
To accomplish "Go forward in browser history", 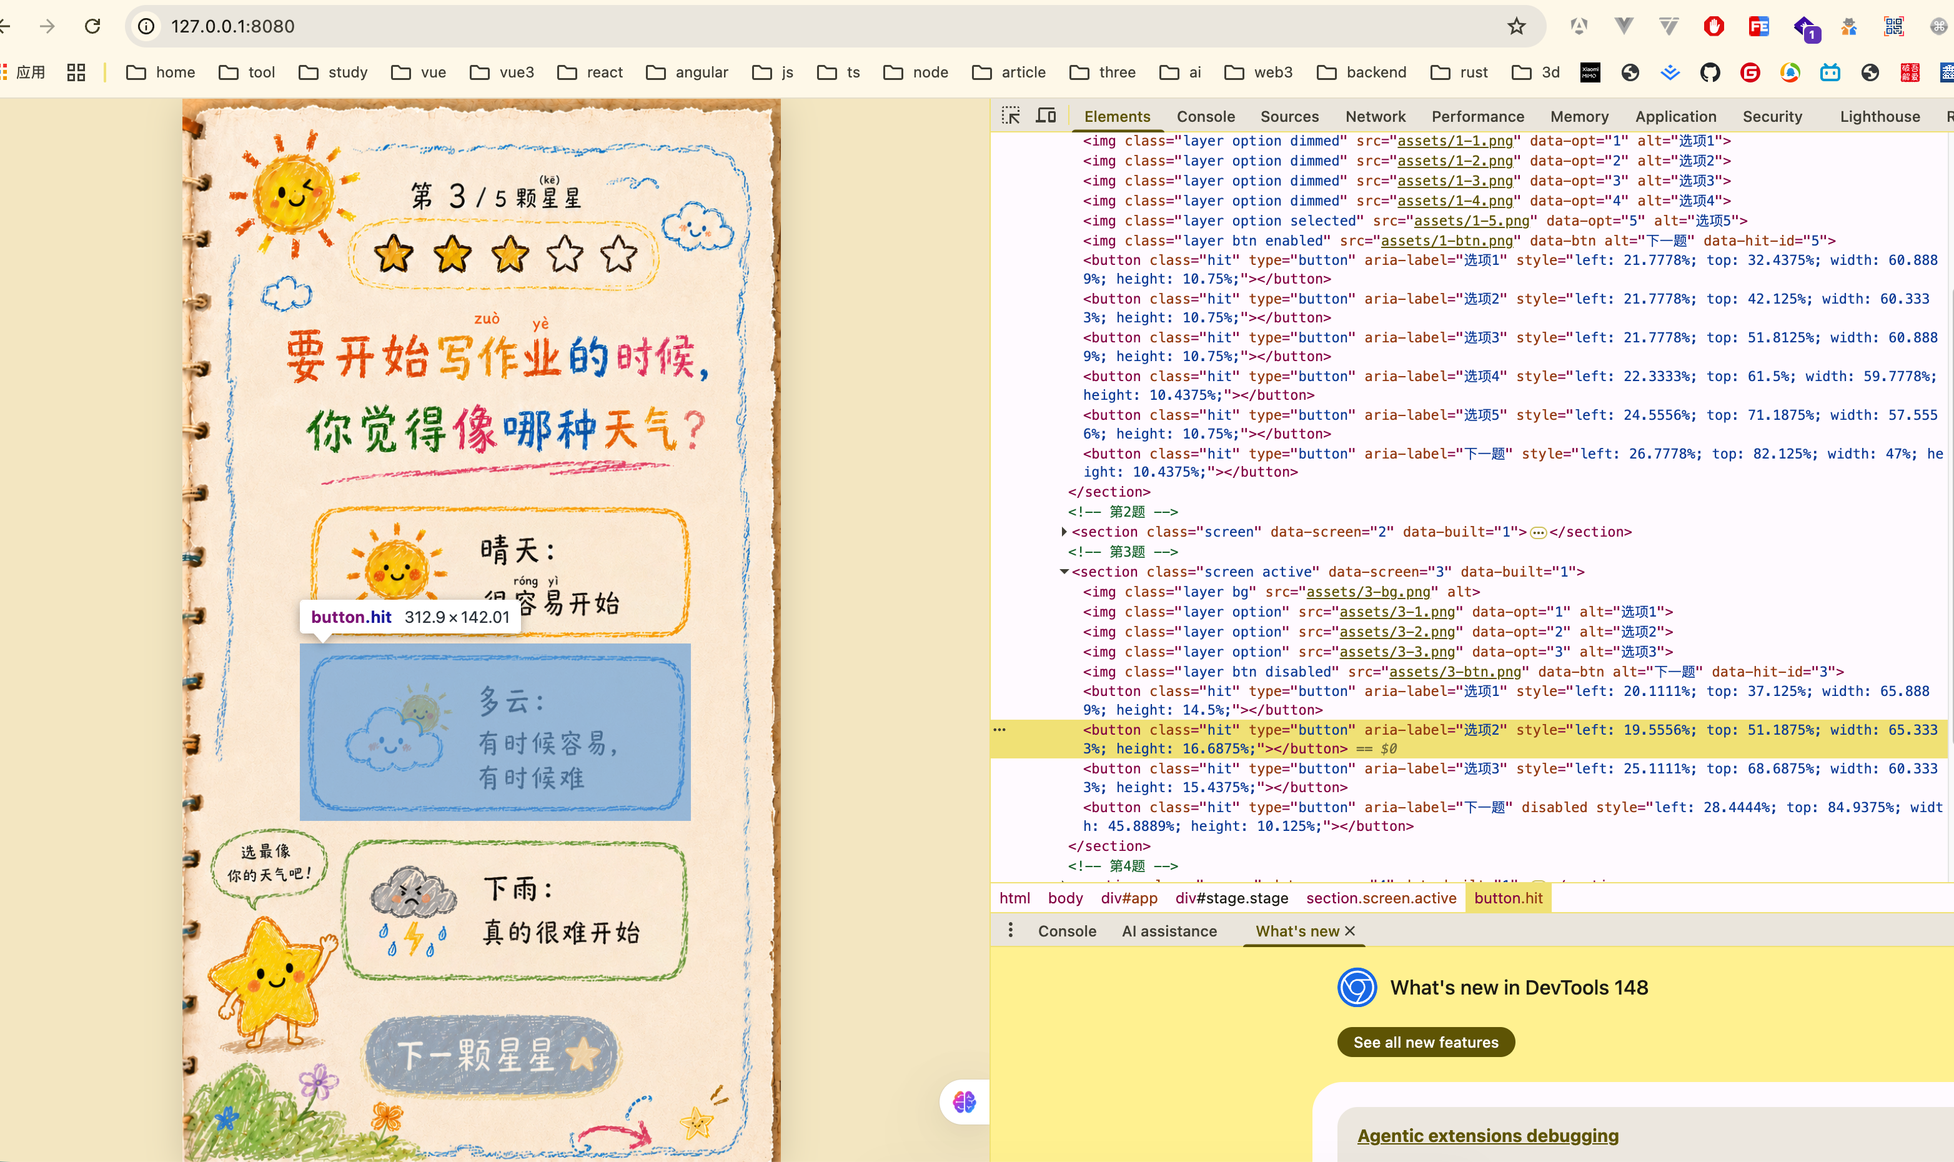I will click(47, 27).
